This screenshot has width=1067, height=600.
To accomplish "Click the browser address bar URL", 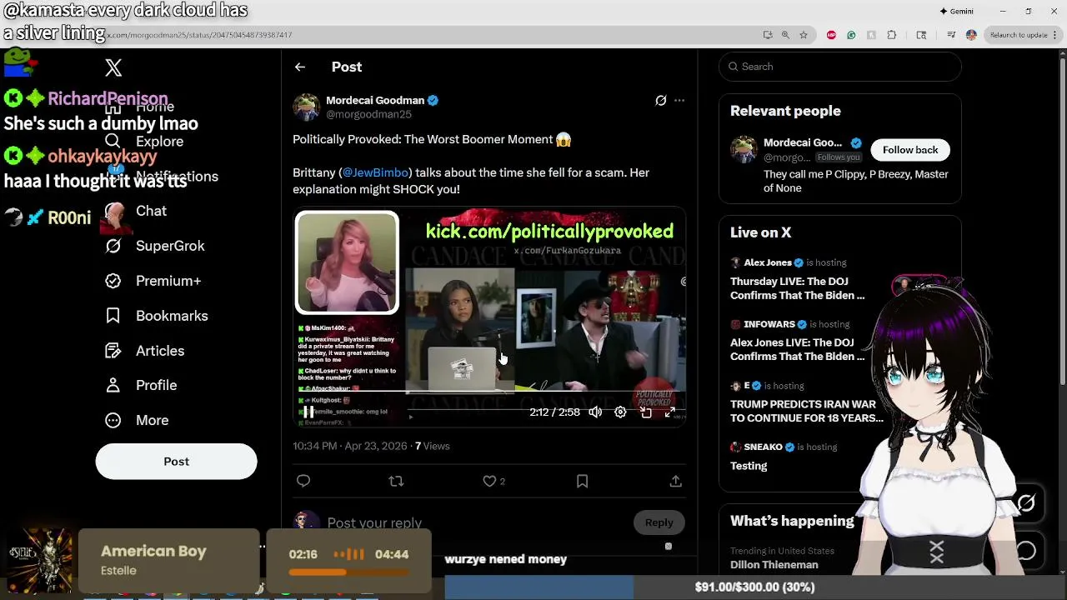I will (x=200, y=35).
